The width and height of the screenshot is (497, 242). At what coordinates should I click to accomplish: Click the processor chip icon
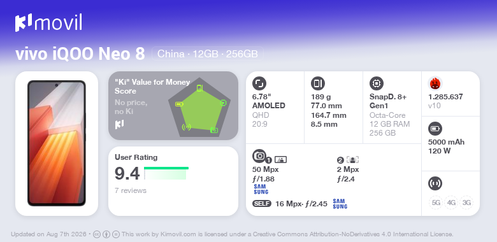(377, 83)
